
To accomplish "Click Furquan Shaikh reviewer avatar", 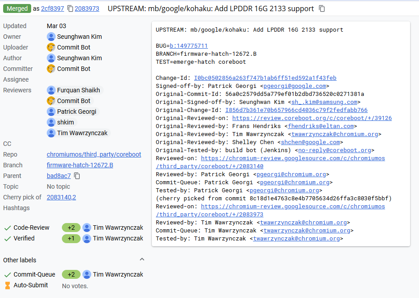I will pyautogui.click(x=51, y=90).
